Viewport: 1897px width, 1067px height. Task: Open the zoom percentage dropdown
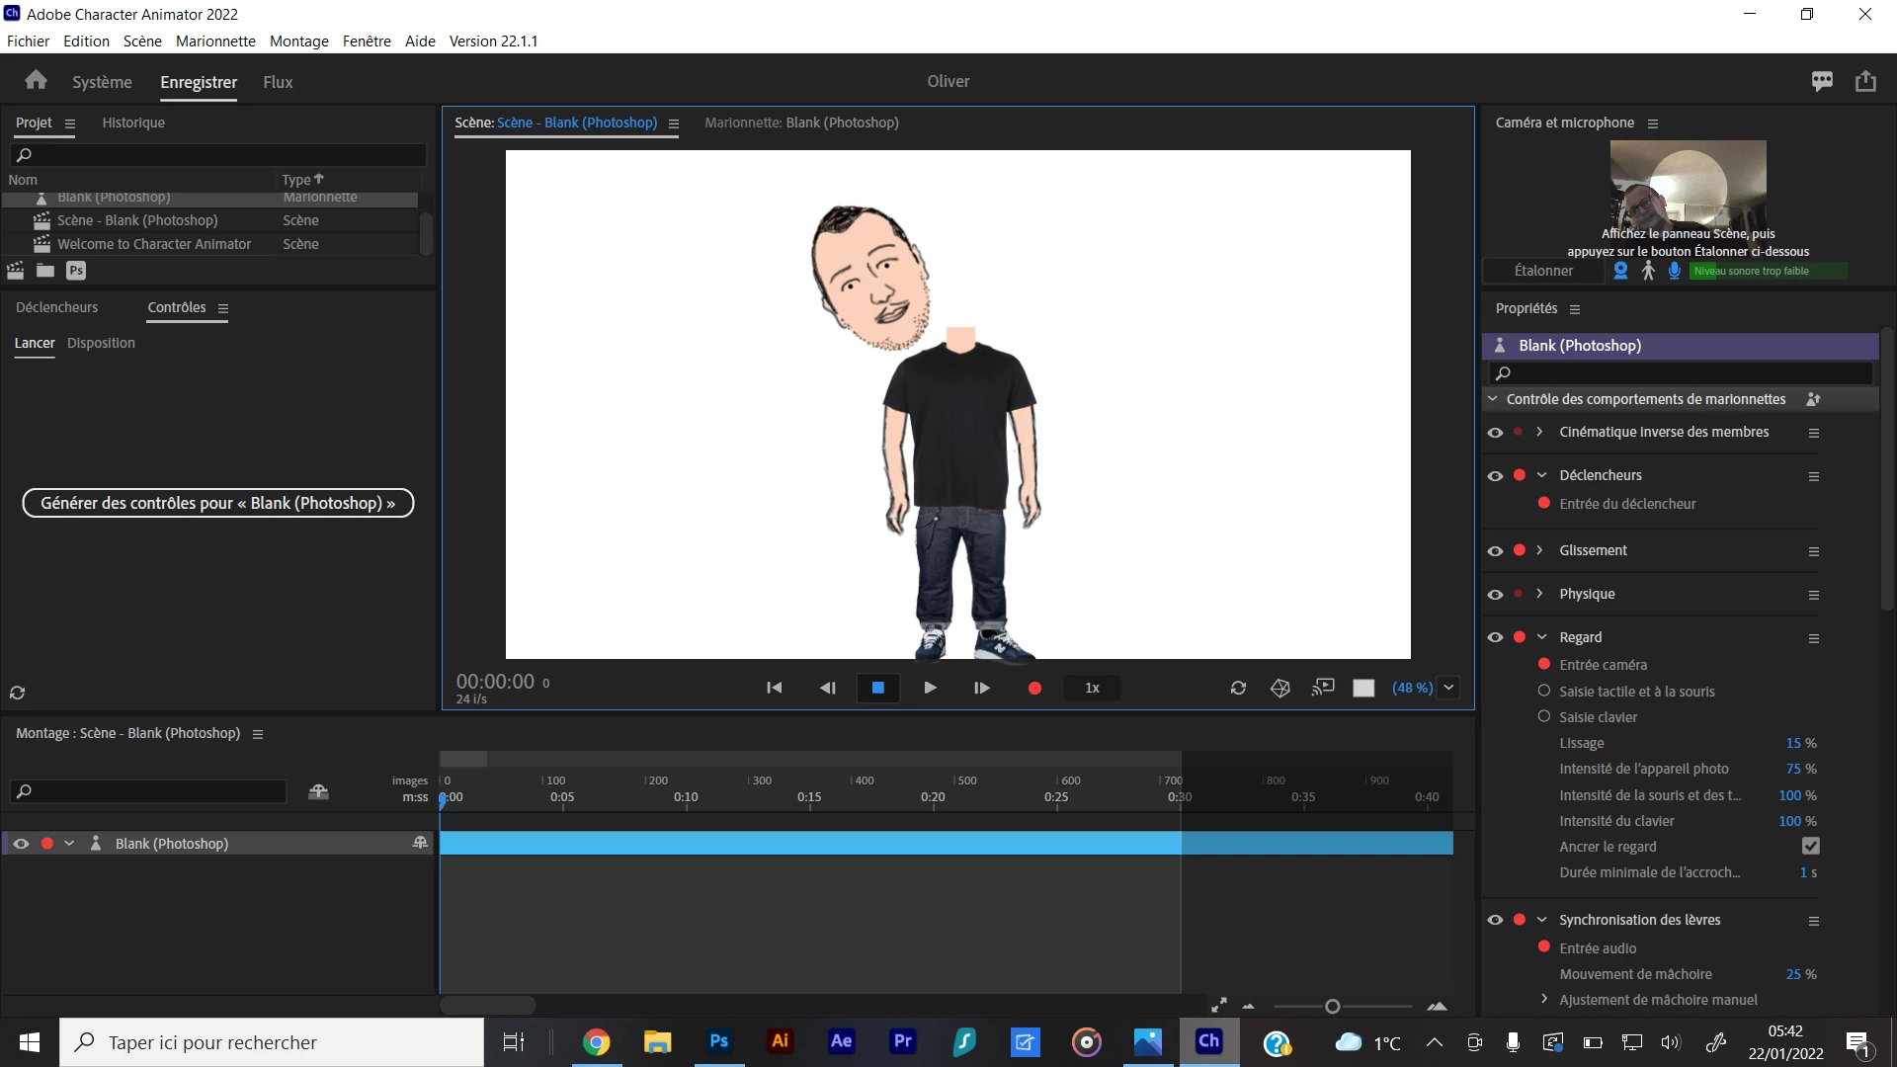[1449, 688]
